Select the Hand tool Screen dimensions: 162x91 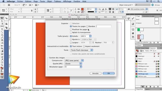click(x=2, y=62)
